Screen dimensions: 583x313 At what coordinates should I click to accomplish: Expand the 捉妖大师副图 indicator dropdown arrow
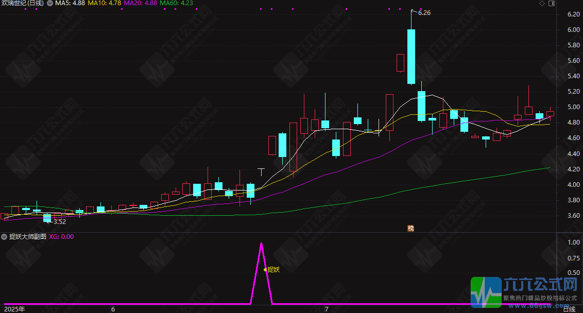tap(4, 237)
